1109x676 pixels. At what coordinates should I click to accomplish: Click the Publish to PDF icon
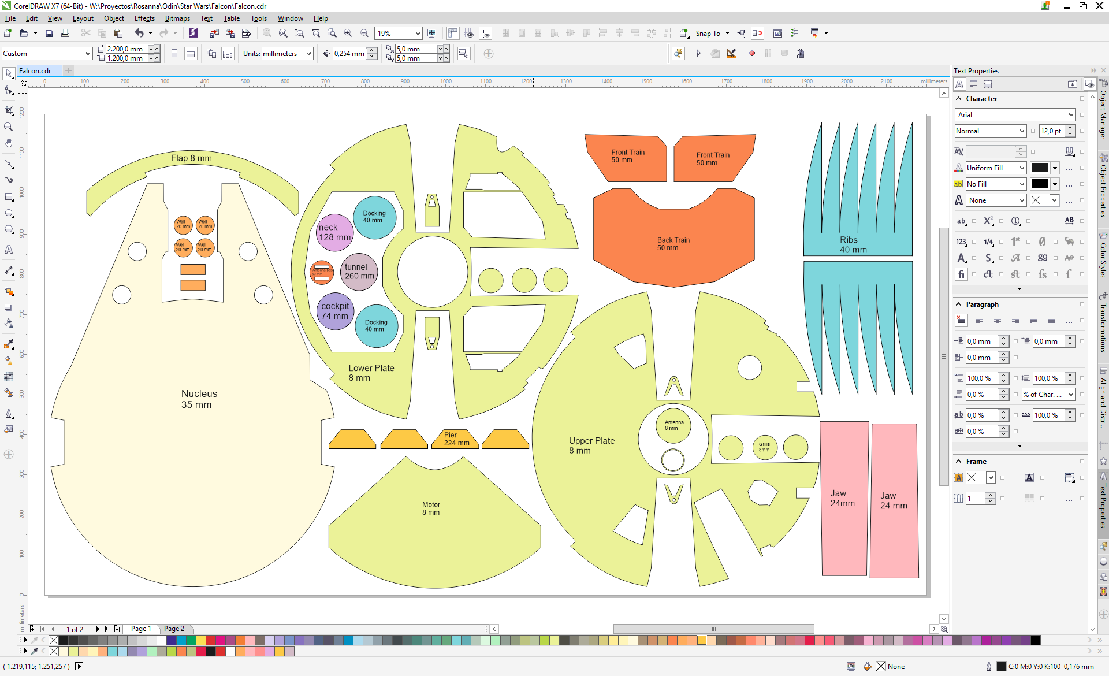247,34
